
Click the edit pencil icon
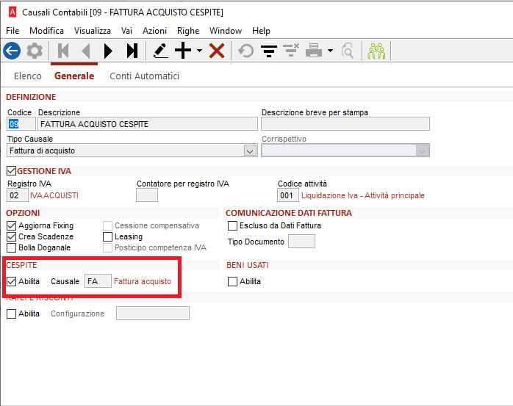pos(161,51)
